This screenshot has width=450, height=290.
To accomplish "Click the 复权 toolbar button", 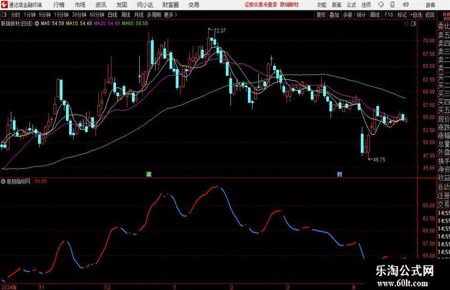I will (321, 15).
